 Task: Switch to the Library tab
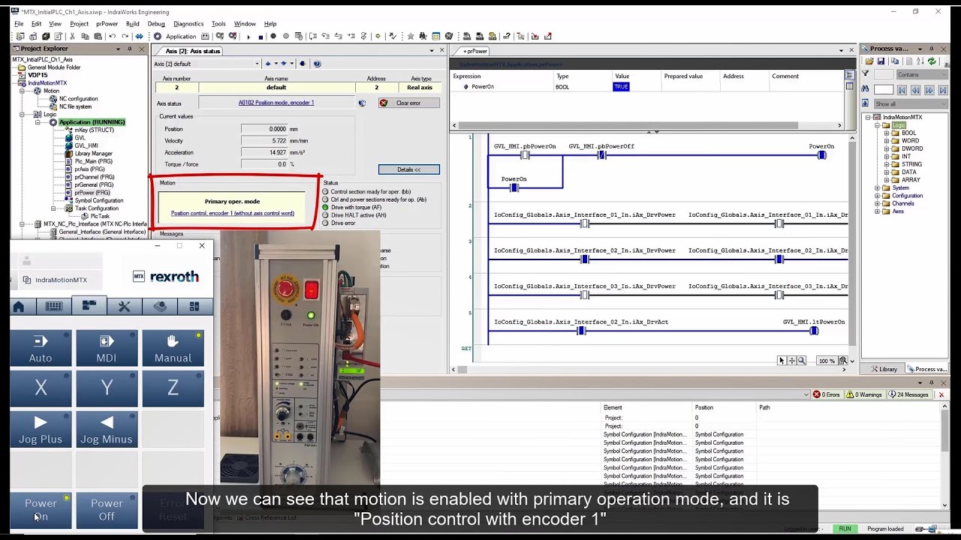(x=884, y=369)
